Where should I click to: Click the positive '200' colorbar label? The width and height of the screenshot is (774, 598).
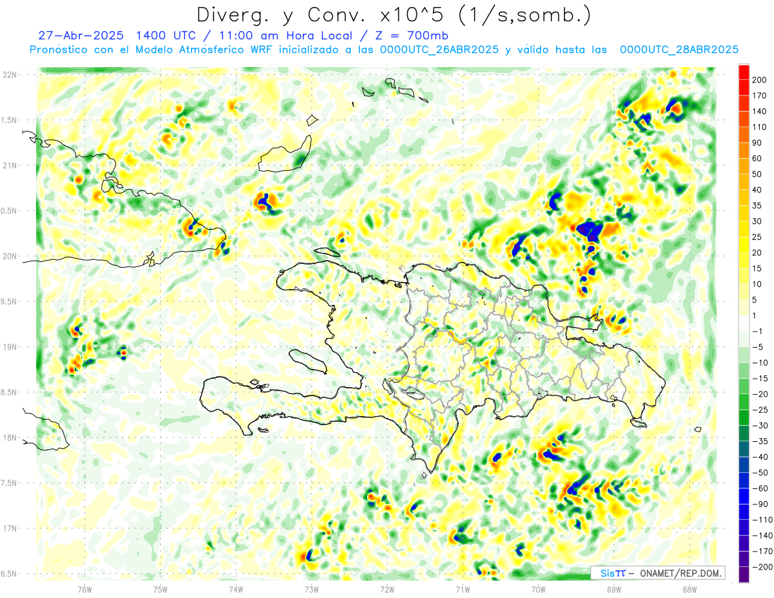click(x=760, y=79)
